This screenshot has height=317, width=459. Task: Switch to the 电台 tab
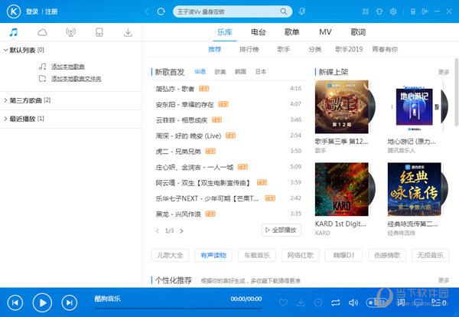coord(259,32)
